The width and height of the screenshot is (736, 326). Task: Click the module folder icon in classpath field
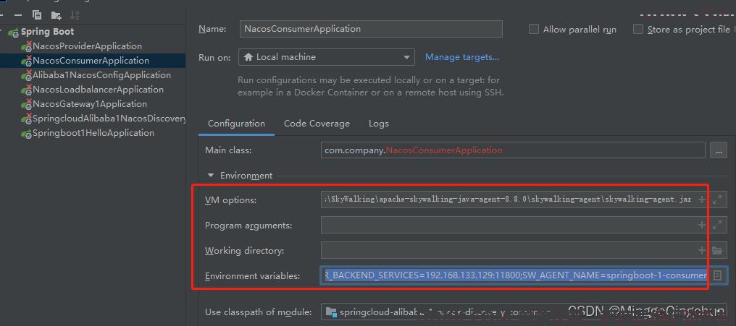point(331,312)
